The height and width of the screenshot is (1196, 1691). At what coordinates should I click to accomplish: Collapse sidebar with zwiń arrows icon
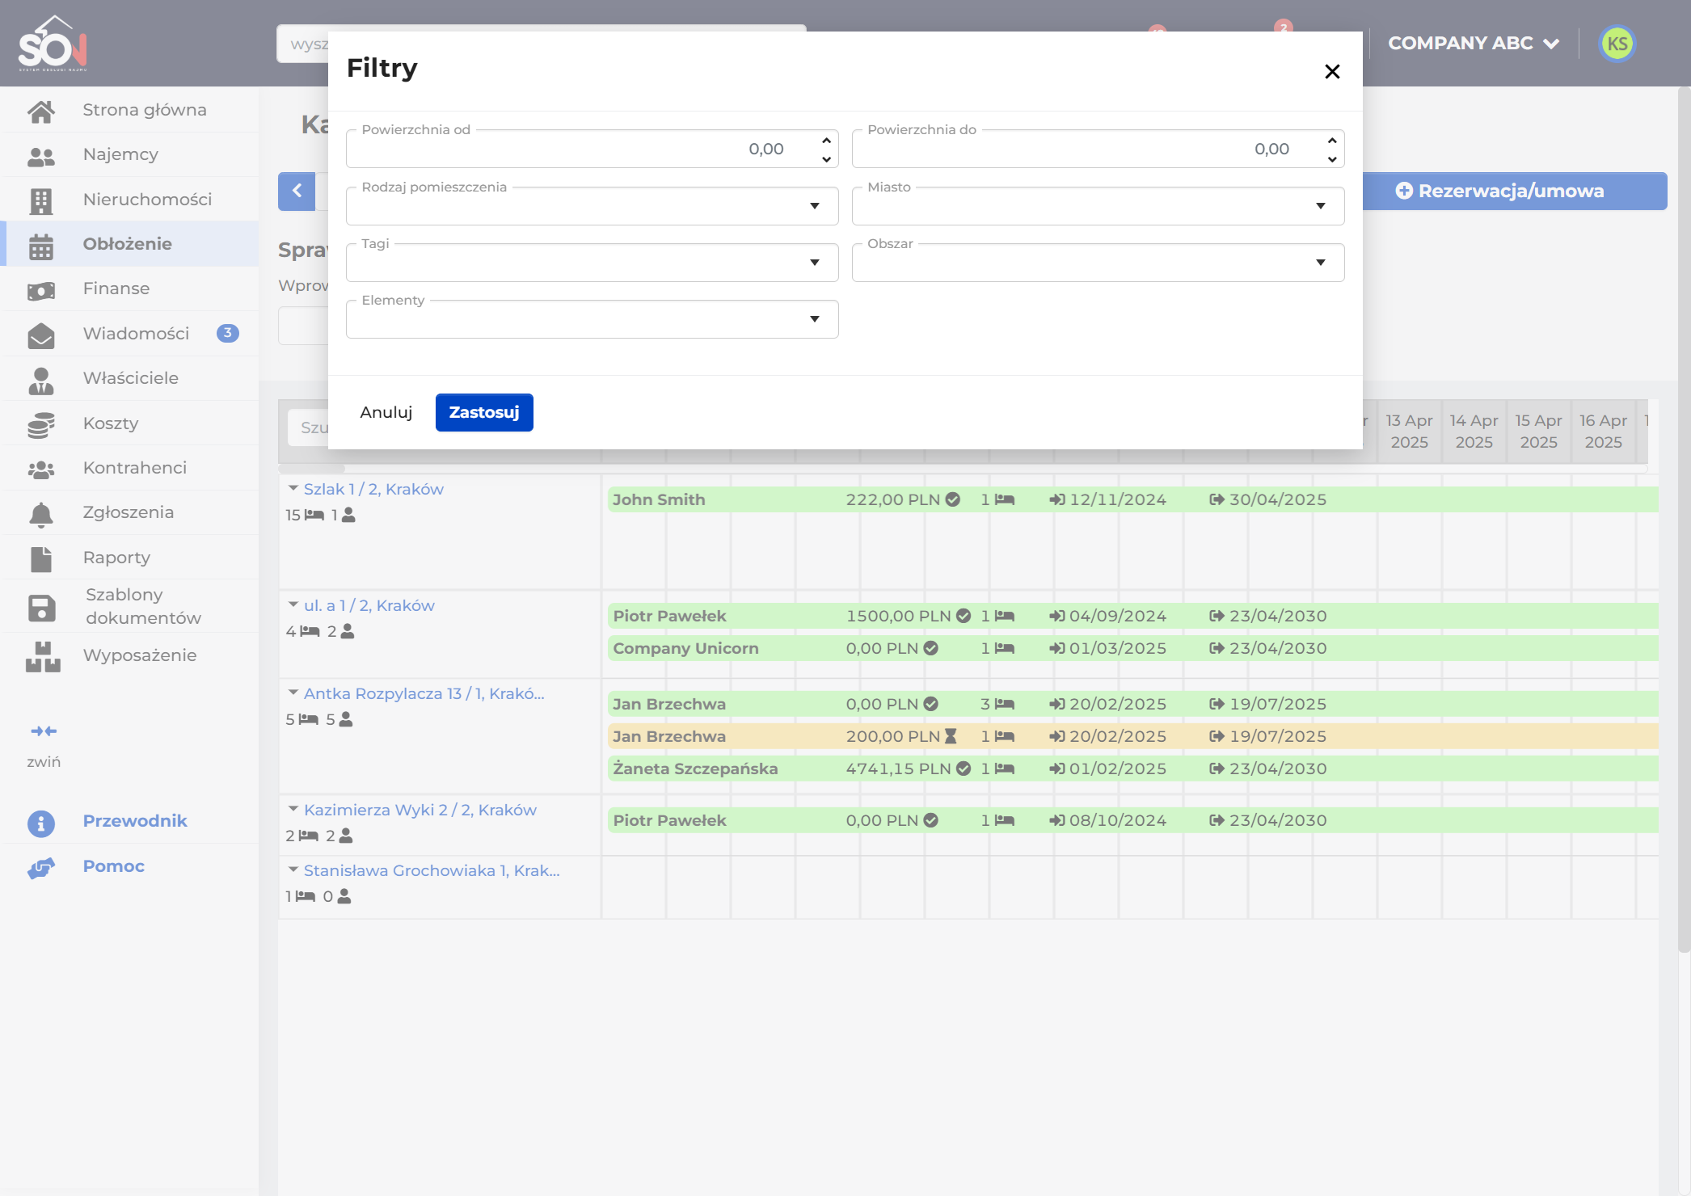44,731
